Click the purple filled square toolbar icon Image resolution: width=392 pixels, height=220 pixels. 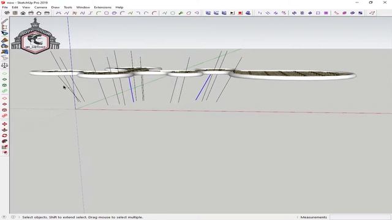pos(326,13)
